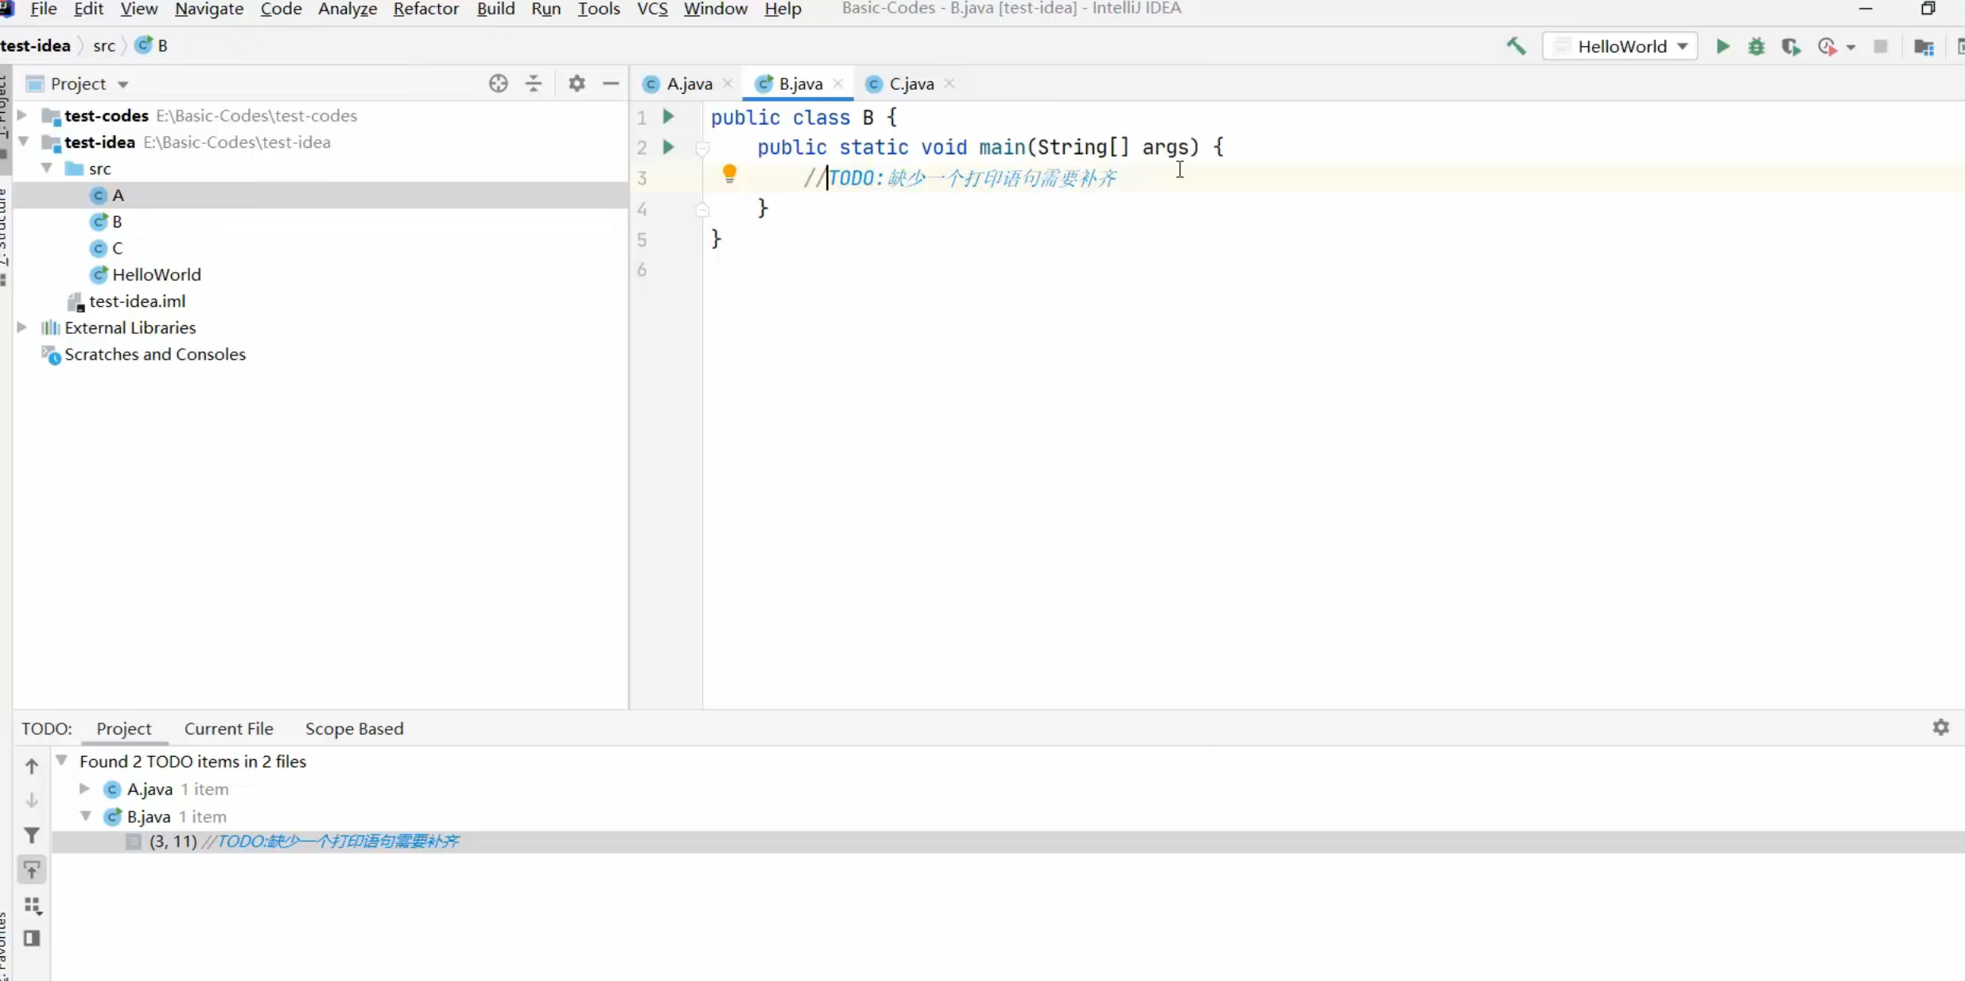Open Project panel settings gear
The height and width of the screenshot is (981, 1965).
[x=577, y=83]
